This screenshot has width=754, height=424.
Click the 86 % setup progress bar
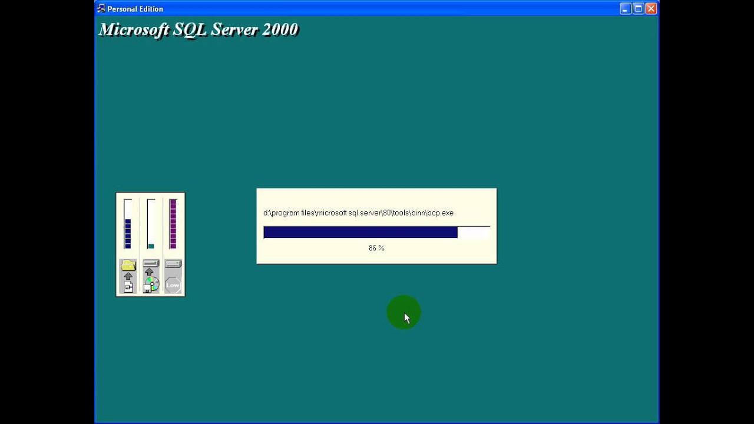376,232
